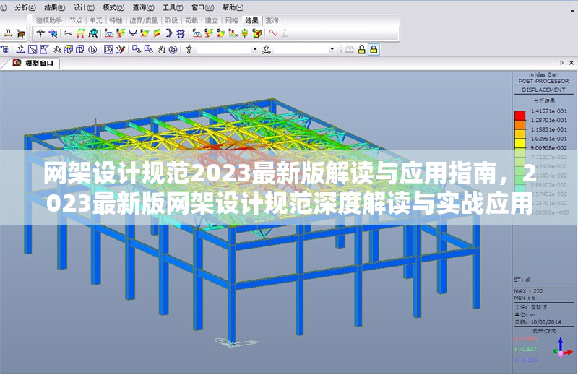Image resolution: width=578 pixels, height=375 pixels.
Task: Click the red swatch in displacement legend
Action: pyautogui.click(x=519, y=115)
